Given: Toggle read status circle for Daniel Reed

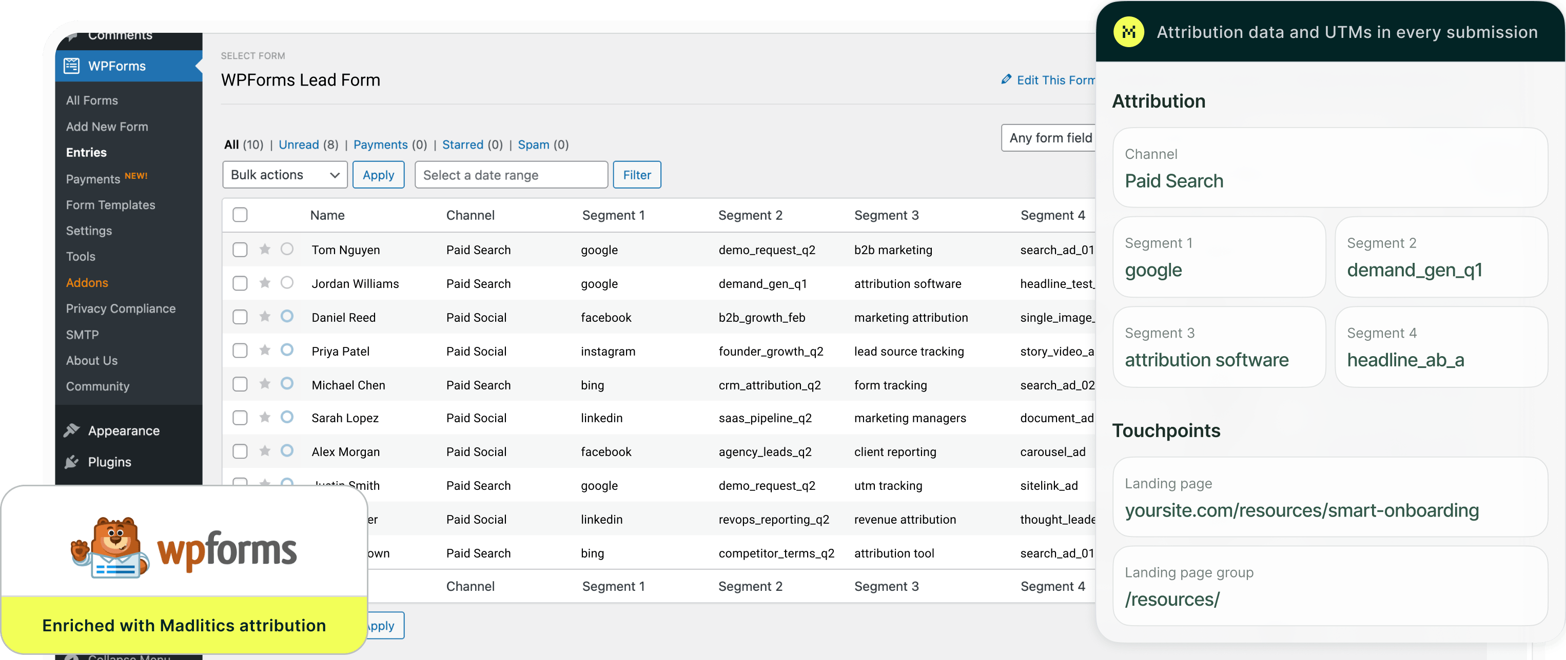Looking at the screenshot, I should click(x=287, y=316).
